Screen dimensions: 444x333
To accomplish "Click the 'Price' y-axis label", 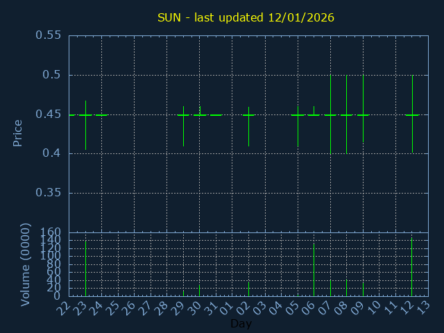I will click(18, 133).
